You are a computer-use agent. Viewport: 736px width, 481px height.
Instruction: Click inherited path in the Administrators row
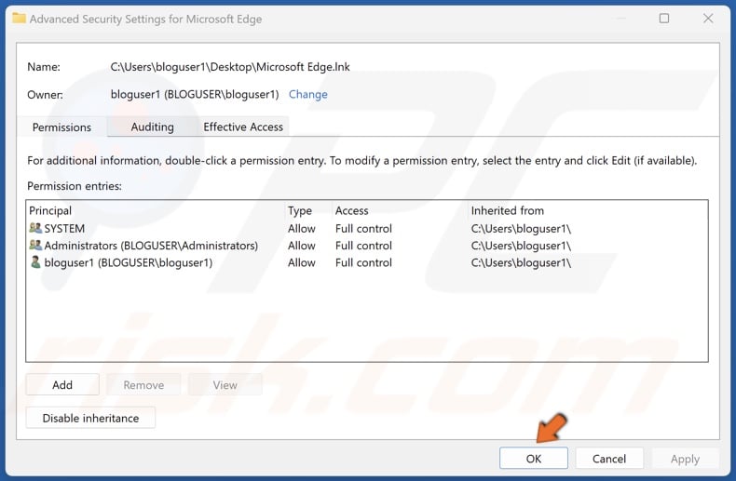tap(521, 246)
